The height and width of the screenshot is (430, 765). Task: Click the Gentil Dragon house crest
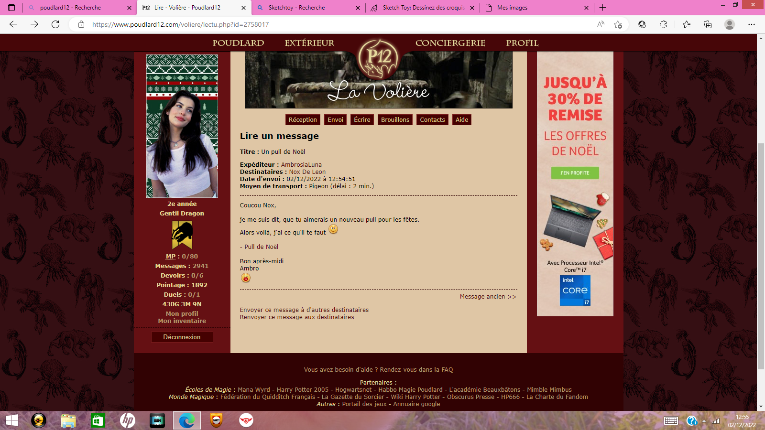pos(182,235)
